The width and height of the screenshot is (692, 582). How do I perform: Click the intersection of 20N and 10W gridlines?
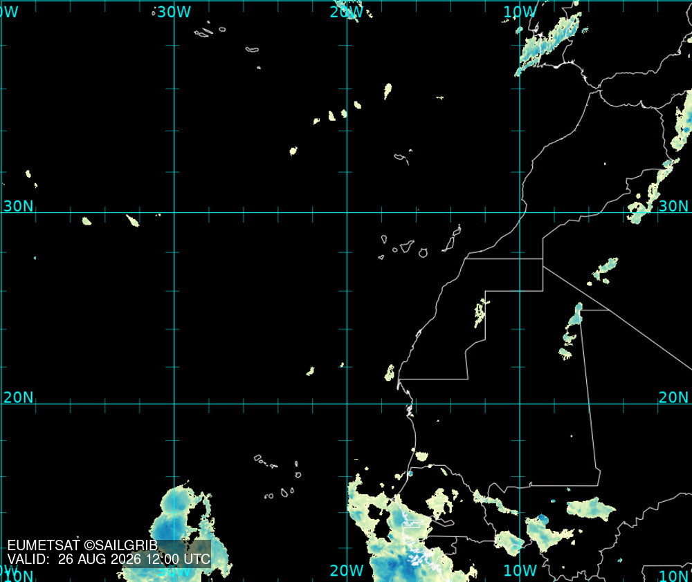point(520,404)
